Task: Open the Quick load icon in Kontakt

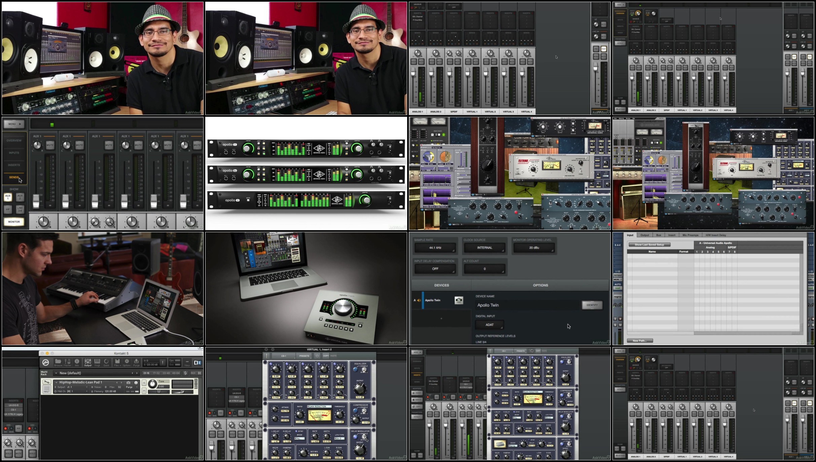Action: [106, 362]
